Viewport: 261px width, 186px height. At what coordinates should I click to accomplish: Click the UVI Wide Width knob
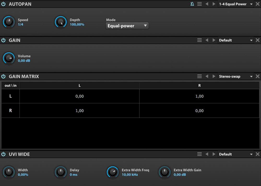pyautogui.click(x=9, y=172)
